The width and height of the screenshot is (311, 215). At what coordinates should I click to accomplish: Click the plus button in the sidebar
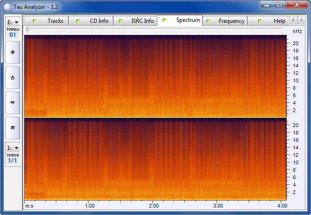(13, 53)
